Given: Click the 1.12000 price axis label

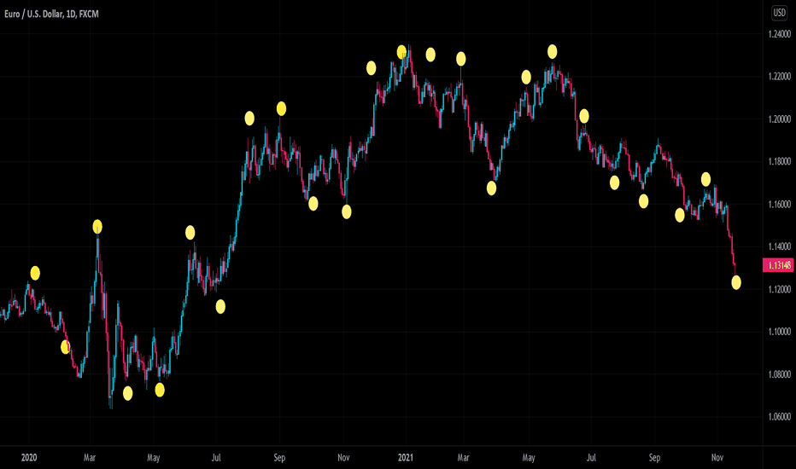Looking at the screenshot, I should pos(779,289).
